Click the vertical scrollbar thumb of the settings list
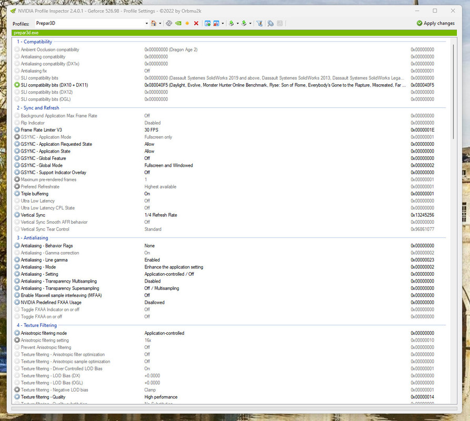The image size is (470, 421). pyautogui.click(x=454, y=92)
